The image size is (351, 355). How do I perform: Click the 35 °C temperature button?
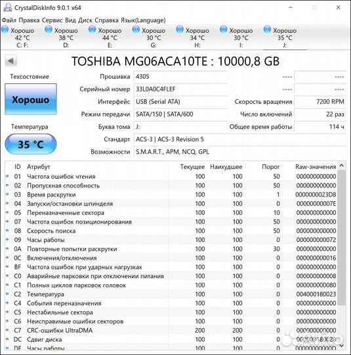click(x=31, y=144)
